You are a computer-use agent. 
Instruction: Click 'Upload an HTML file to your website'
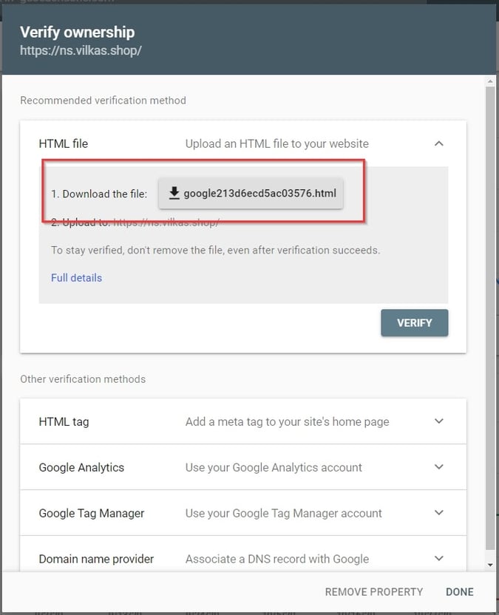point(277,143)
